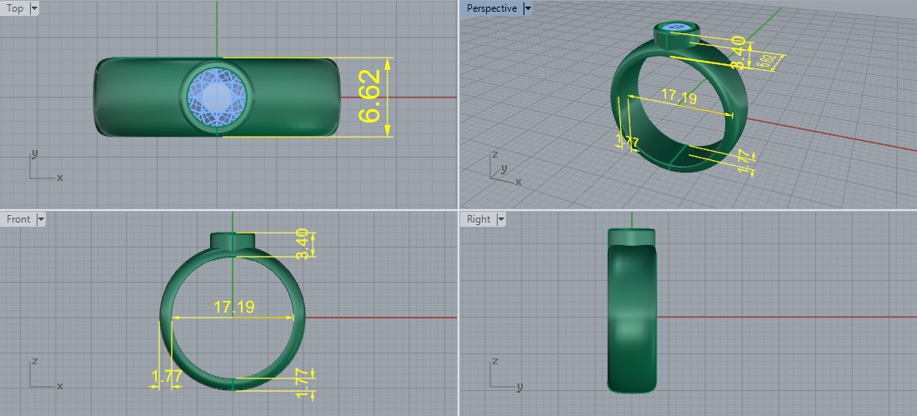Select the bottom-right 1.77 dimension in Front view

pyautogui.click(x=302, y=383)
